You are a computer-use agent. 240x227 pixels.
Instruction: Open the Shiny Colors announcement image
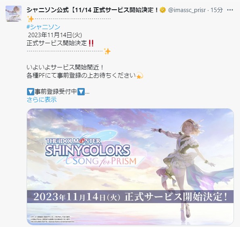(130, 167)
